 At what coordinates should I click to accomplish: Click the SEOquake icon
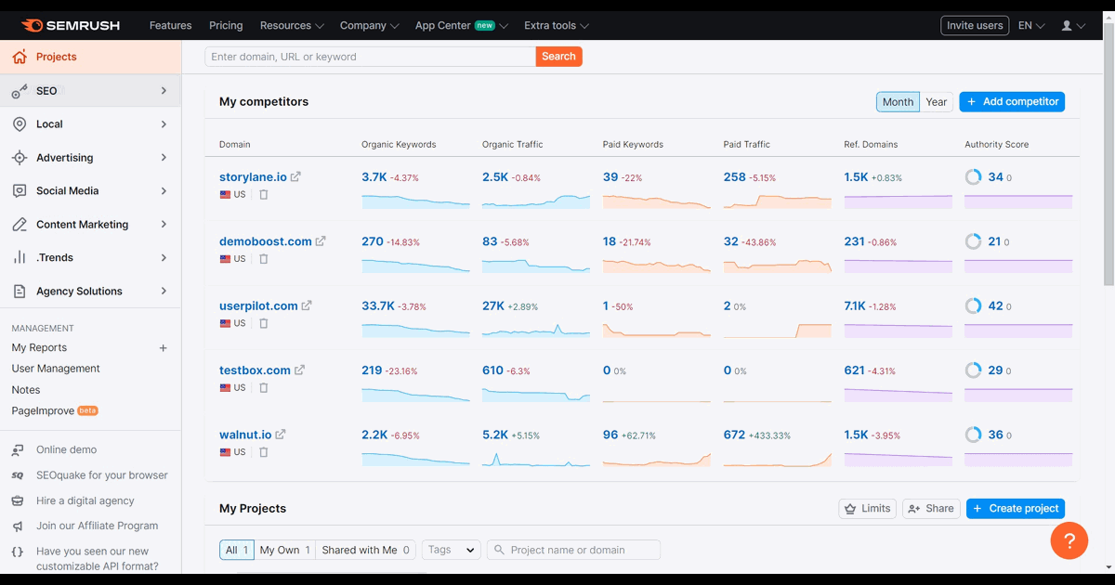tap(18, 475)
